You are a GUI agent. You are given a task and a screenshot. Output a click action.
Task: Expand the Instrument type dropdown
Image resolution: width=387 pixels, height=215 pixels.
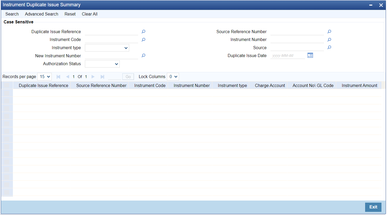tap(107, 48)
